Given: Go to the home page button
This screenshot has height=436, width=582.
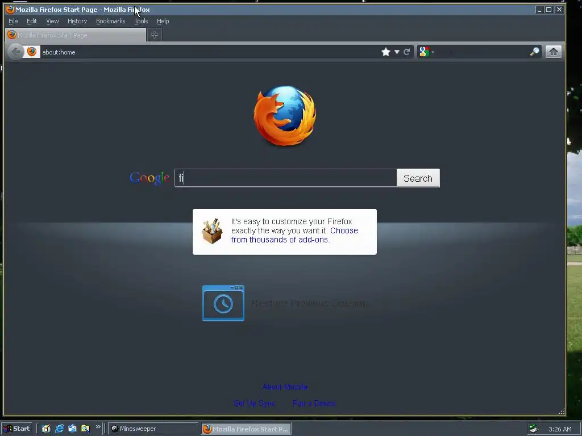Looking at the screenshot, I should pos(554,52).
